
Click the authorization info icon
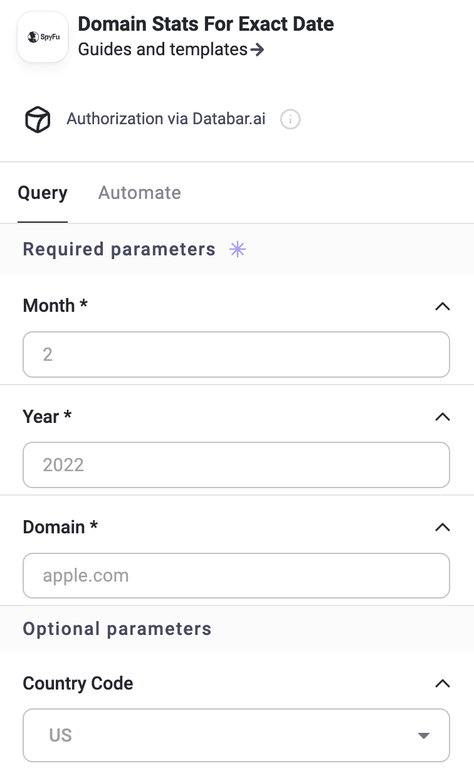290,119
